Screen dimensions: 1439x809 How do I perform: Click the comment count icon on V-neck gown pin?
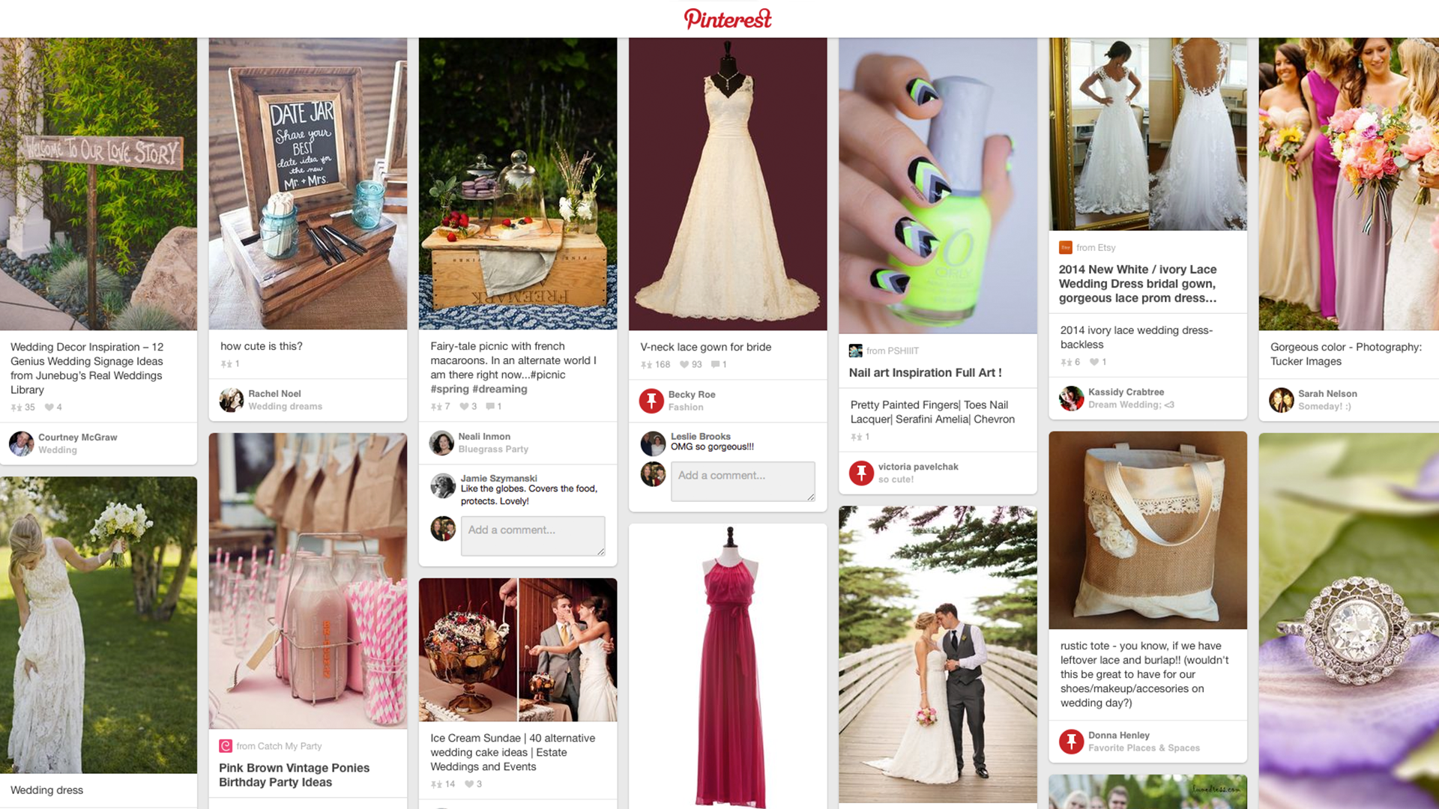715,365
